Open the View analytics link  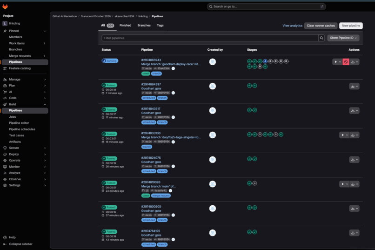[292, 26]
